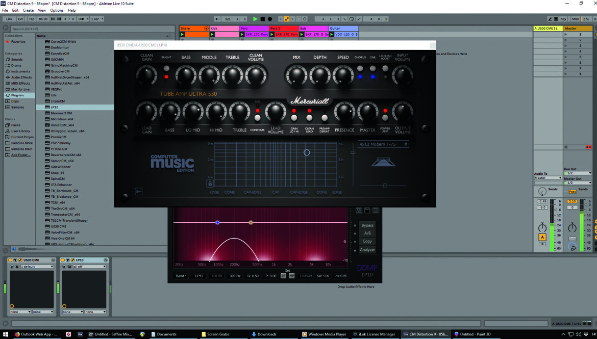Open the Audio To Master dropdown
The height and width of the screenshot is (339, 597).
pyautogui.click(x=548, y=178)
